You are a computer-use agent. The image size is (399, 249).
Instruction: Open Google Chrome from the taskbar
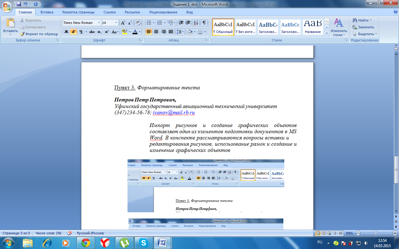tap(86, 242)
